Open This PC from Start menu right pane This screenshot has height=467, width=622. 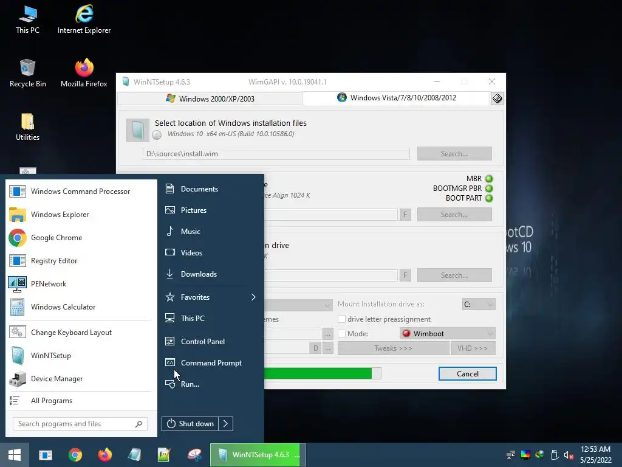point(211,319)
